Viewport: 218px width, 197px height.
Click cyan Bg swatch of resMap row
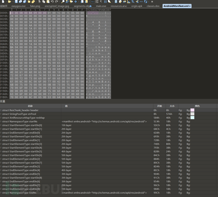point(192,118)
